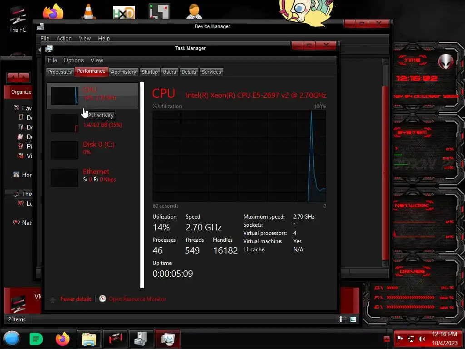Image resolution: width=465 pixels, height=349 pixels.
Task: Open Device Manager View menu
Action: pos(84,39)
